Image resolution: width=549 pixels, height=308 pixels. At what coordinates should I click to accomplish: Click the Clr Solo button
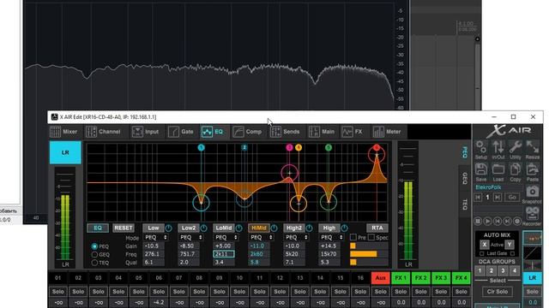click(498, 292)
